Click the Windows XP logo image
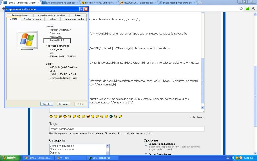The width and height of the screenshot is (257, 161). (x=27, y=40)
